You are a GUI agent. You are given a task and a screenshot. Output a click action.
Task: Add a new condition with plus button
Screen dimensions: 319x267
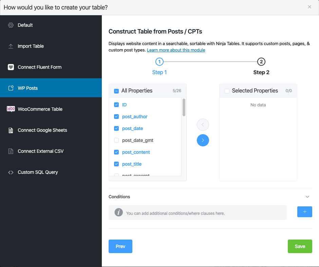click(x=304, y=212)
